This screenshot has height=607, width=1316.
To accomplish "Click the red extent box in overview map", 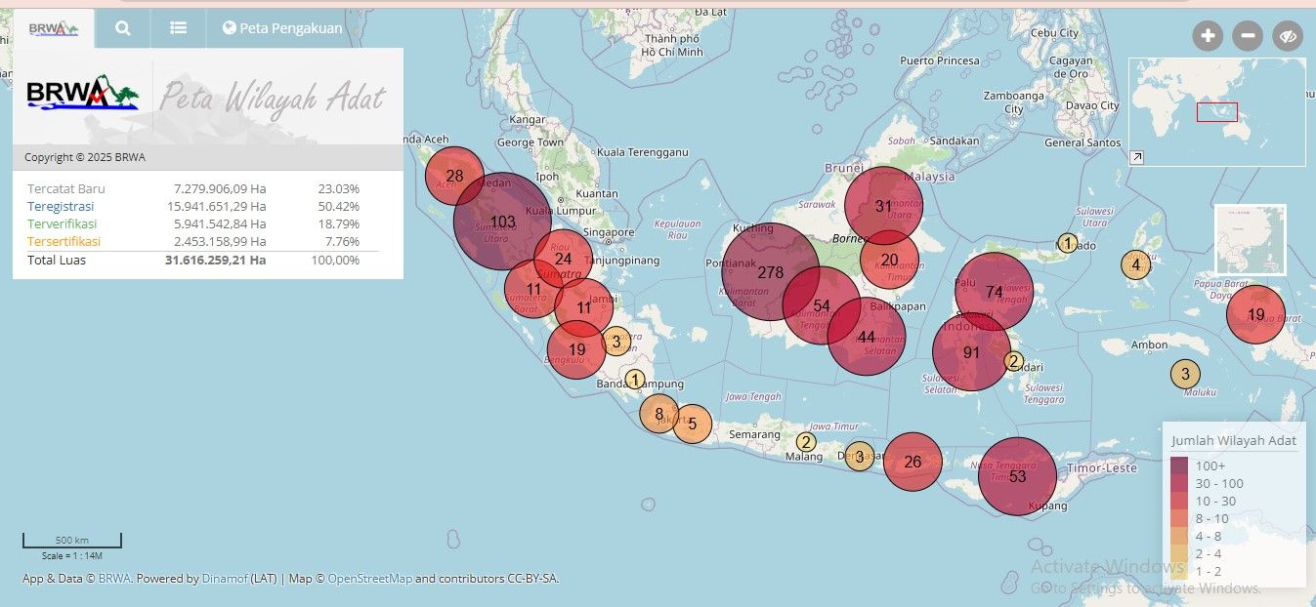I will [1216, 111].
